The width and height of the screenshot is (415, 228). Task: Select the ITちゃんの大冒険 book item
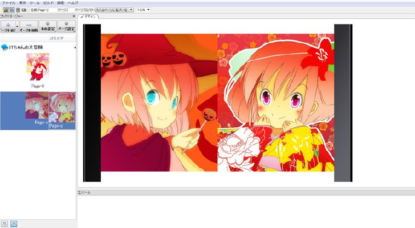click(26, 47)
